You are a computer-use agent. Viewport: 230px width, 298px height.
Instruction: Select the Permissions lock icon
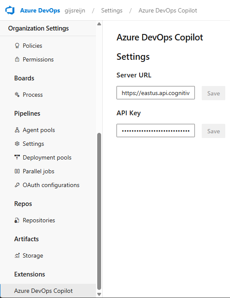point(17,59)
